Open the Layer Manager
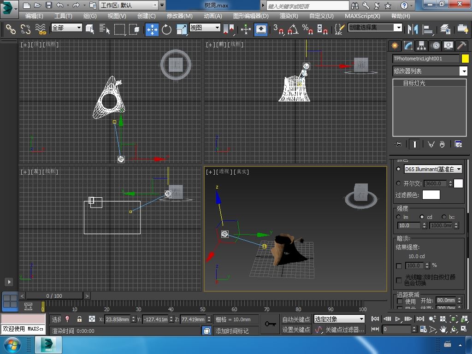Screen dimensions: 472x354 (445, 29)
